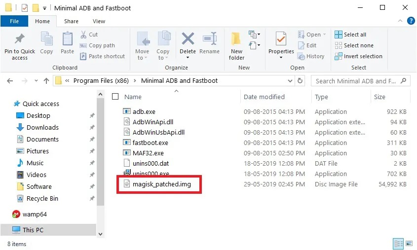This screenshot has width=417, height=250.
Task: Select the magisk_patched.img file
Action: [x=161, y=184]
